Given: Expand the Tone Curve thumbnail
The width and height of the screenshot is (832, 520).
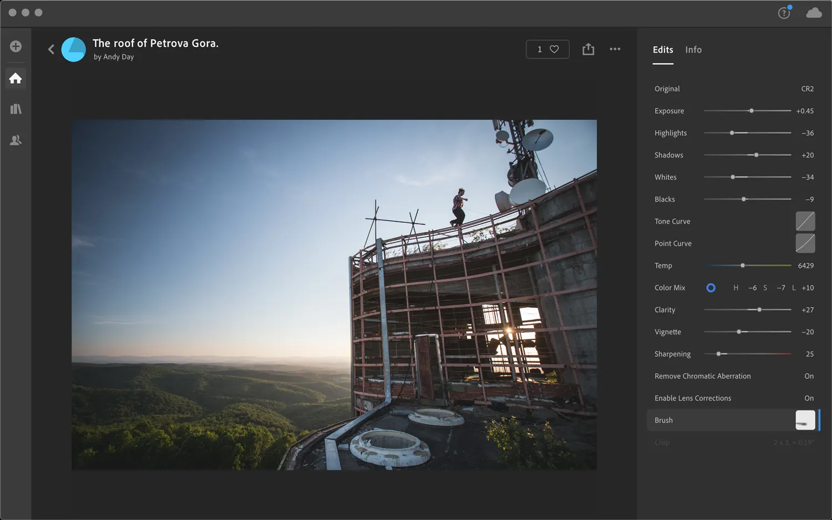Looking at the screenshot, I should 805,221.
